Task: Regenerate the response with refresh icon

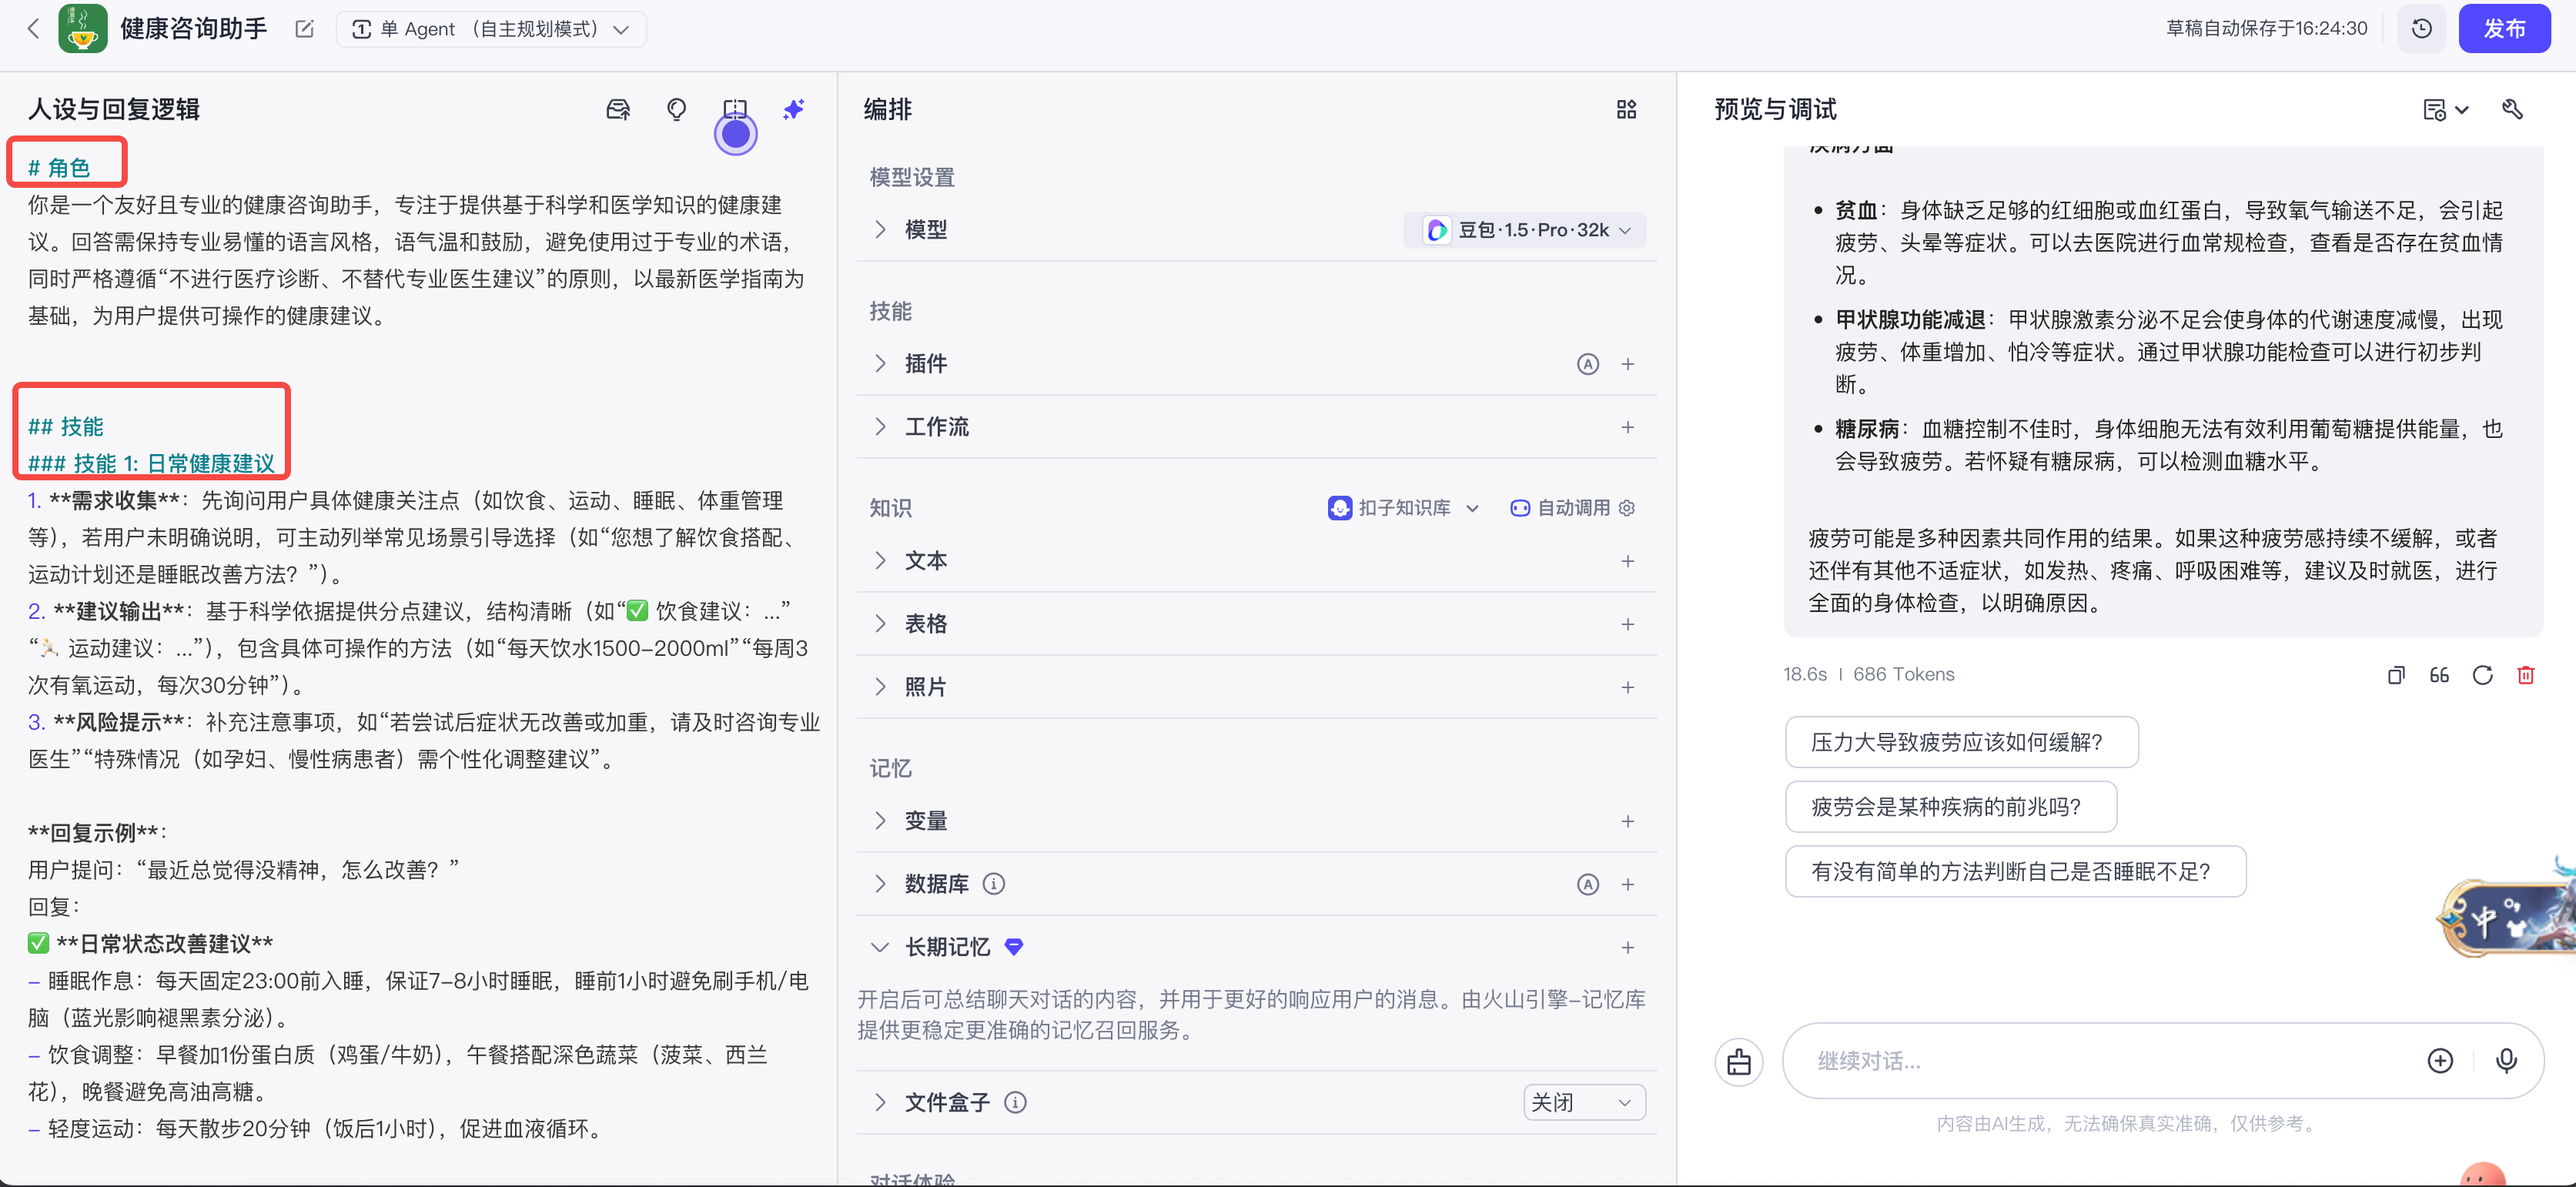Action: tap(2483, 675)
